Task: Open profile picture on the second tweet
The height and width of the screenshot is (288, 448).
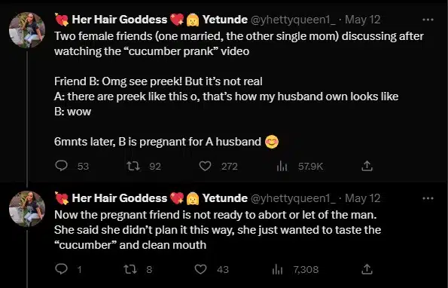Action: [x=27, y=209]
